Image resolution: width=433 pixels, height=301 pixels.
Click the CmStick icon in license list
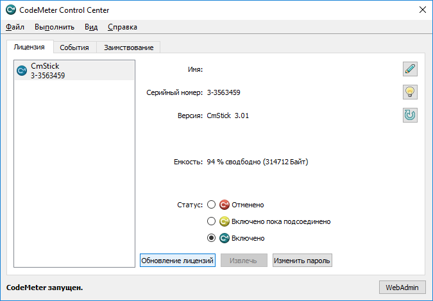pyautogui.click(x=21, y=70)
